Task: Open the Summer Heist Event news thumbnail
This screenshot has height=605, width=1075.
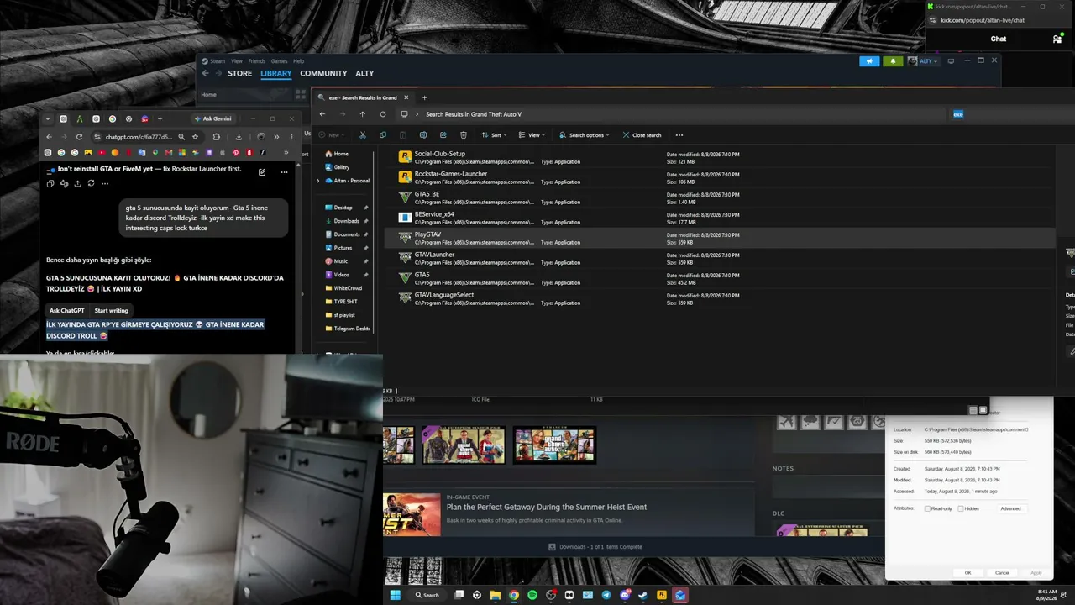Action: (412, 514)
